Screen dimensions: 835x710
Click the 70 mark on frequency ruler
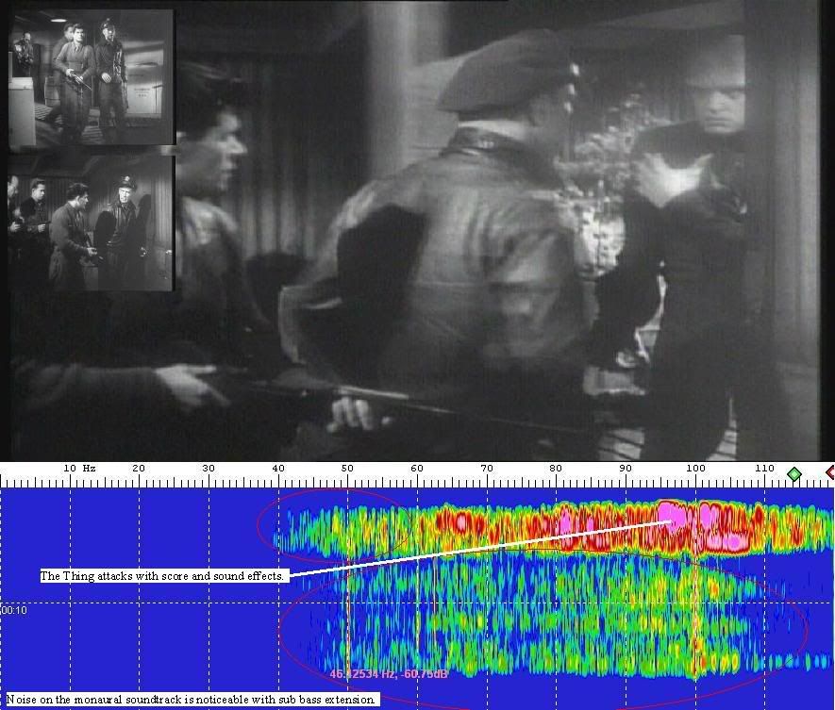487,469
